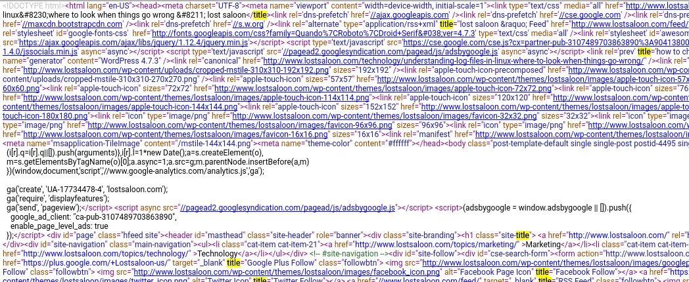Screen dimensions: 689x282
Task: Open the 'script async src' adsbygoogle.js link
Action: [x=287, y=209]
